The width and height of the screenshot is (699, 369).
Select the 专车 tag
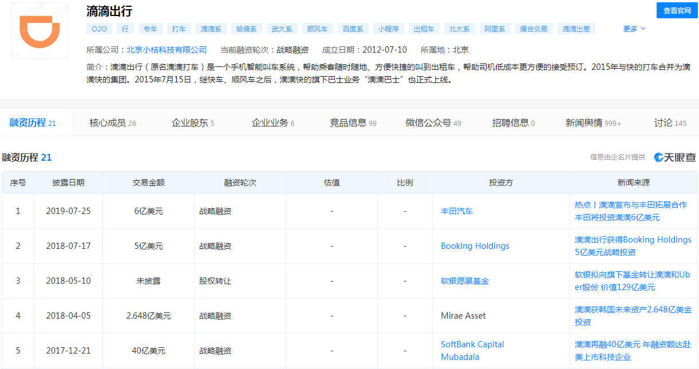[x=151, y=29]
